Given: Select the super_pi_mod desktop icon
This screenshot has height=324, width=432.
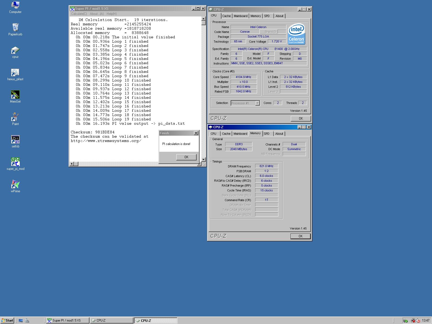Looking at the screenshot, I should point(15,164).
